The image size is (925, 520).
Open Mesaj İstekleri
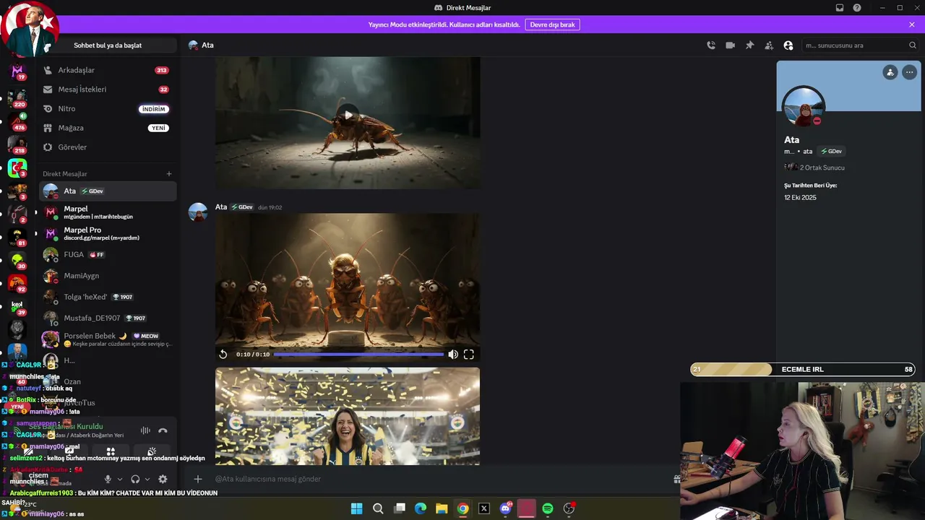pos(108,90)
